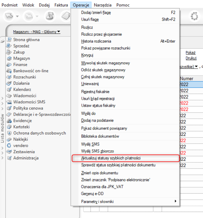Open the Naklejki module icon
This screenshot has height=218, width=203.
tap(9, 139)
